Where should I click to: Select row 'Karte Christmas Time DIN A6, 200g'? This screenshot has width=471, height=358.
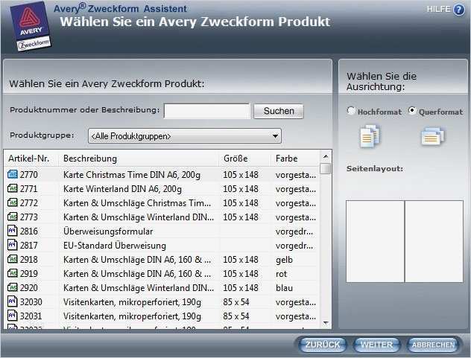pos(162,174)
